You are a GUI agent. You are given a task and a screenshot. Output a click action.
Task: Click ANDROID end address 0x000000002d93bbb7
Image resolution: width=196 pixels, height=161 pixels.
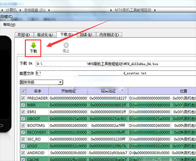(108, 153)
